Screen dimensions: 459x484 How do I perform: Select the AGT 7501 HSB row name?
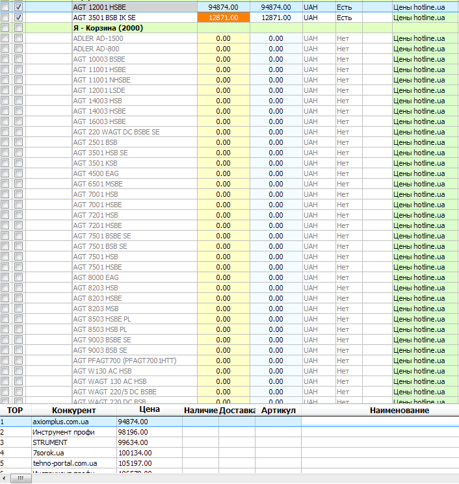coord(96,257)
